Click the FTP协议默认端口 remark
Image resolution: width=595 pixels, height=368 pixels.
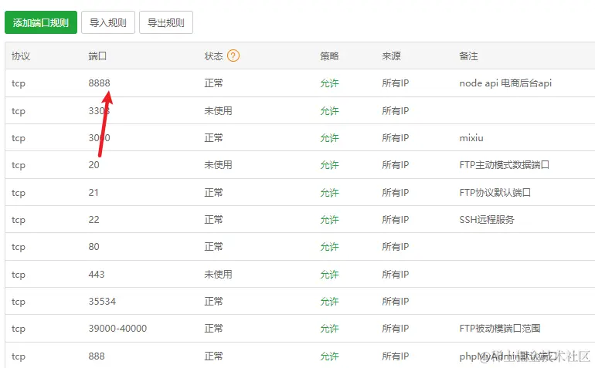[x=495, y=193]
